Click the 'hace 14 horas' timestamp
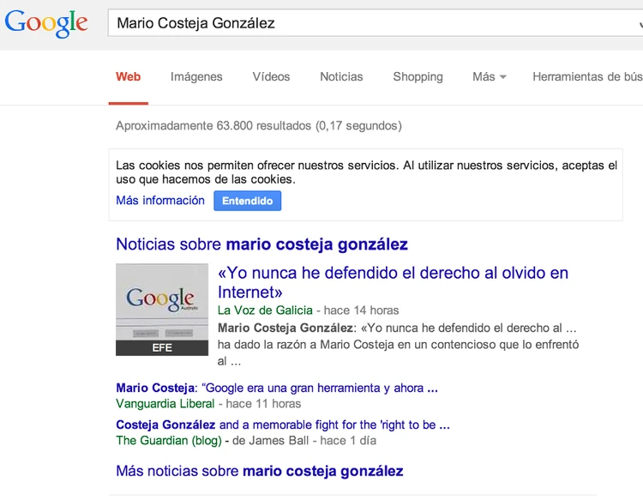643x500 pixels. coord(361,310)
